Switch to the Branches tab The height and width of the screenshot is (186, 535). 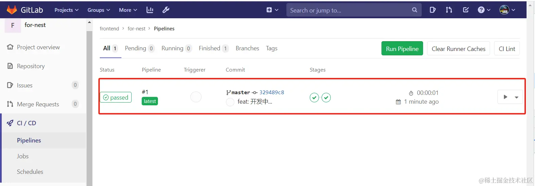point(247,48)
